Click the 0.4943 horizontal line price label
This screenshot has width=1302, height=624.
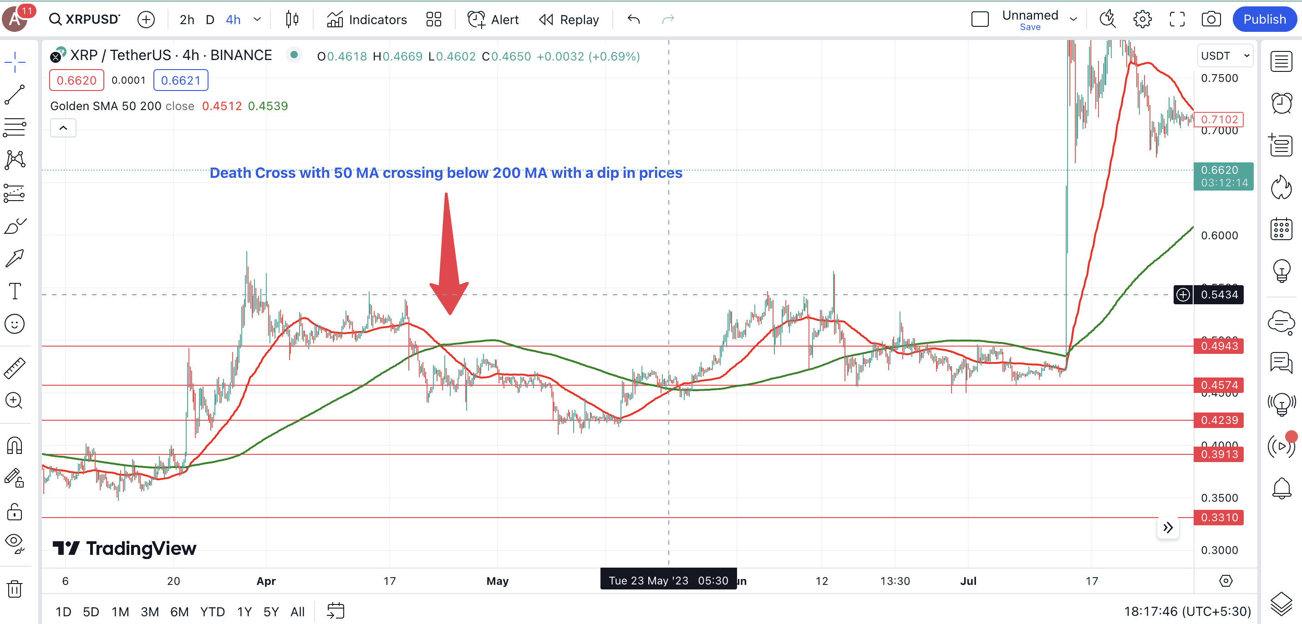[x=1219, y=346]
